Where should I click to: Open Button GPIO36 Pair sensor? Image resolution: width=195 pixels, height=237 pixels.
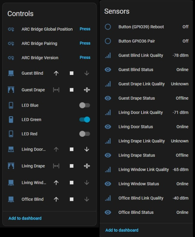pos(147,41)
